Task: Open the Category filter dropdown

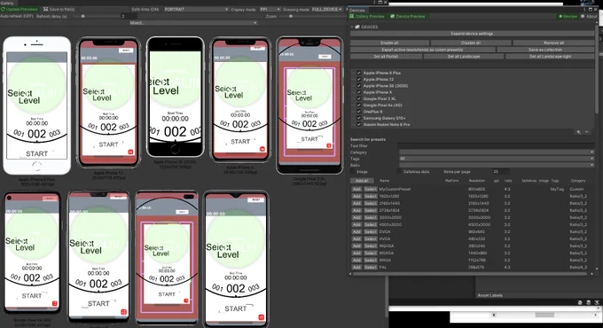Action: (496, 152)
